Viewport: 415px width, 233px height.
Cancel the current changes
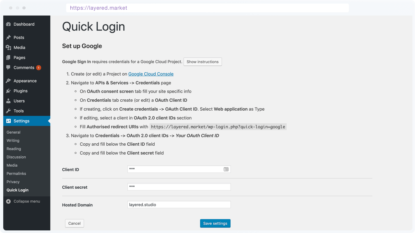coord(74,223)
